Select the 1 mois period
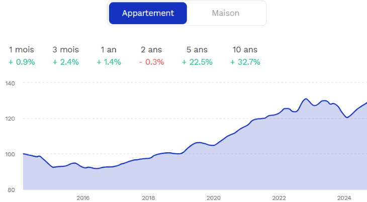 [22, 50]
